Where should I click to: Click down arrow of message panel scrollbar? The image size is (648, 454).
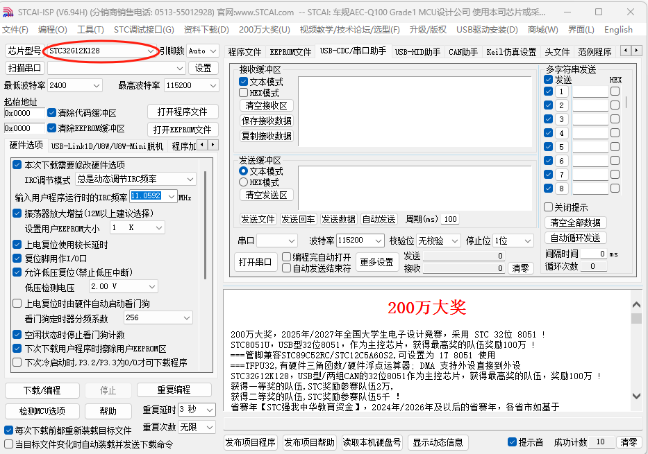636,396
